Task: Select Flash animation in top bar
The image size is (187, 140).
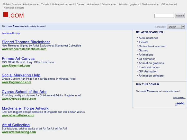Action: tap(150, 4)
